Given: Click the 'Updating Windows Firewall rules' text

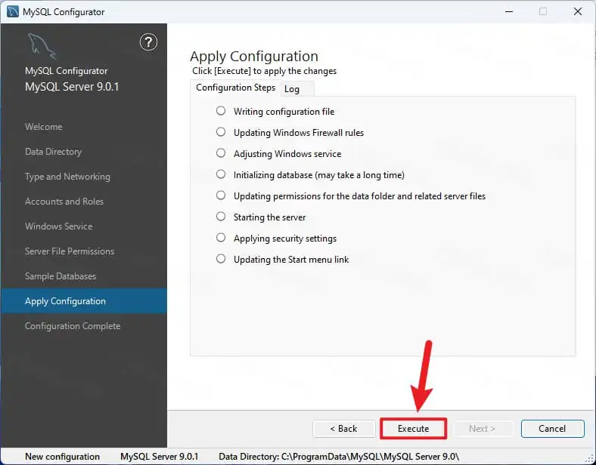Looking at the screenshot, I should pyautogui.click(x=299, y=133).
